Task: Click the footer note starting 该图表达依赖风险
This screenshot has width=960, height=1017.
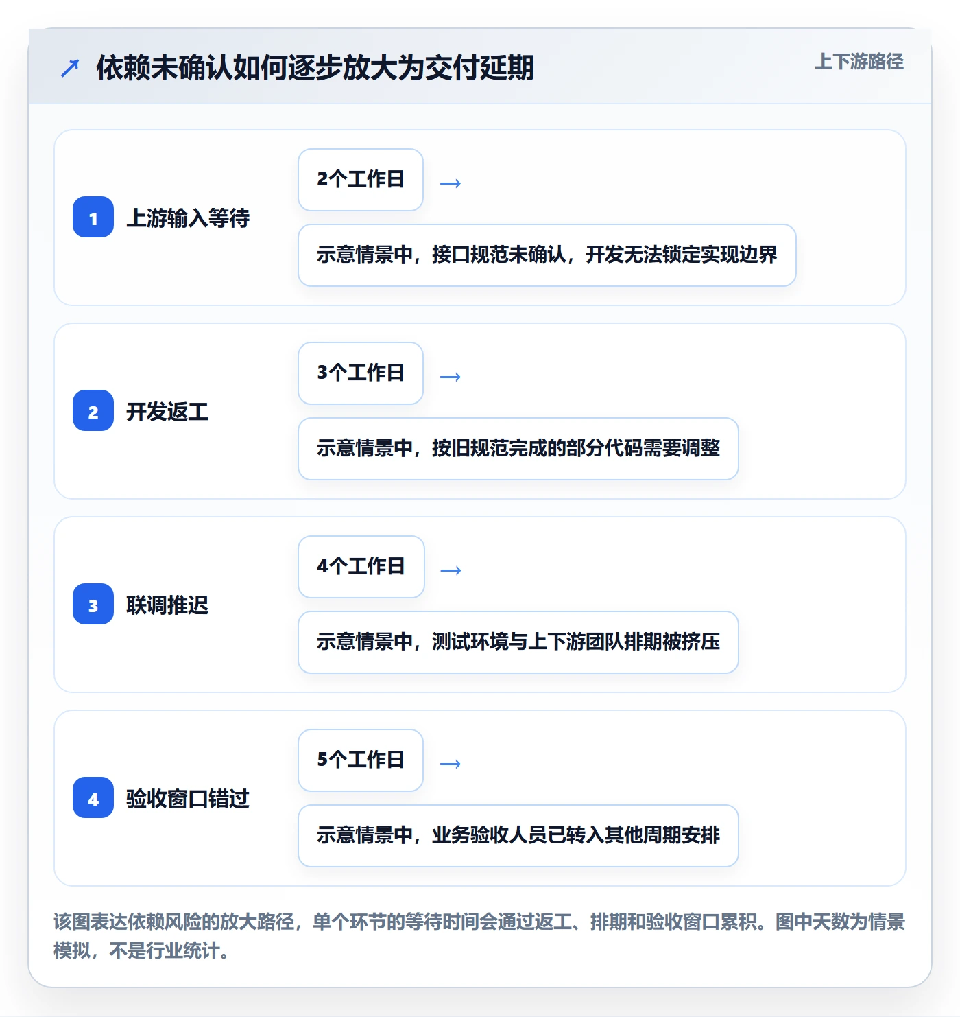Action: [x=479, y=936]
